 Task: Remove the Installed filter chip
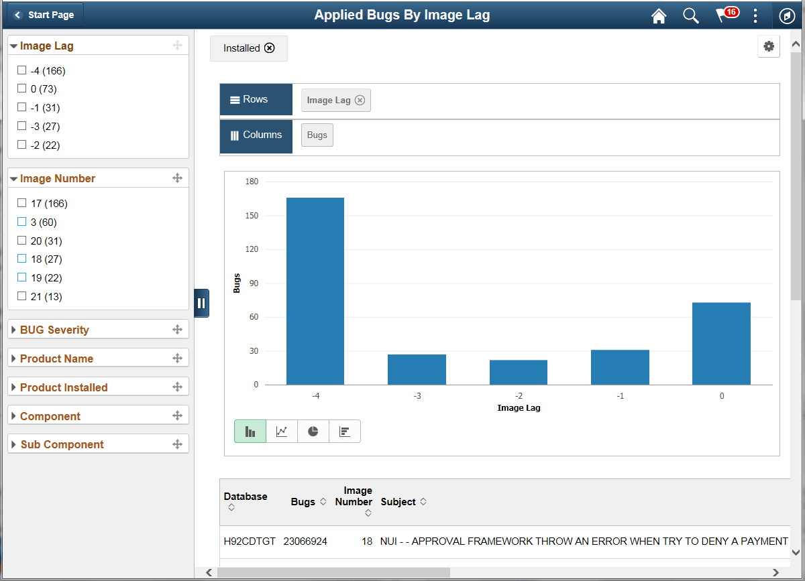point(269,48)
